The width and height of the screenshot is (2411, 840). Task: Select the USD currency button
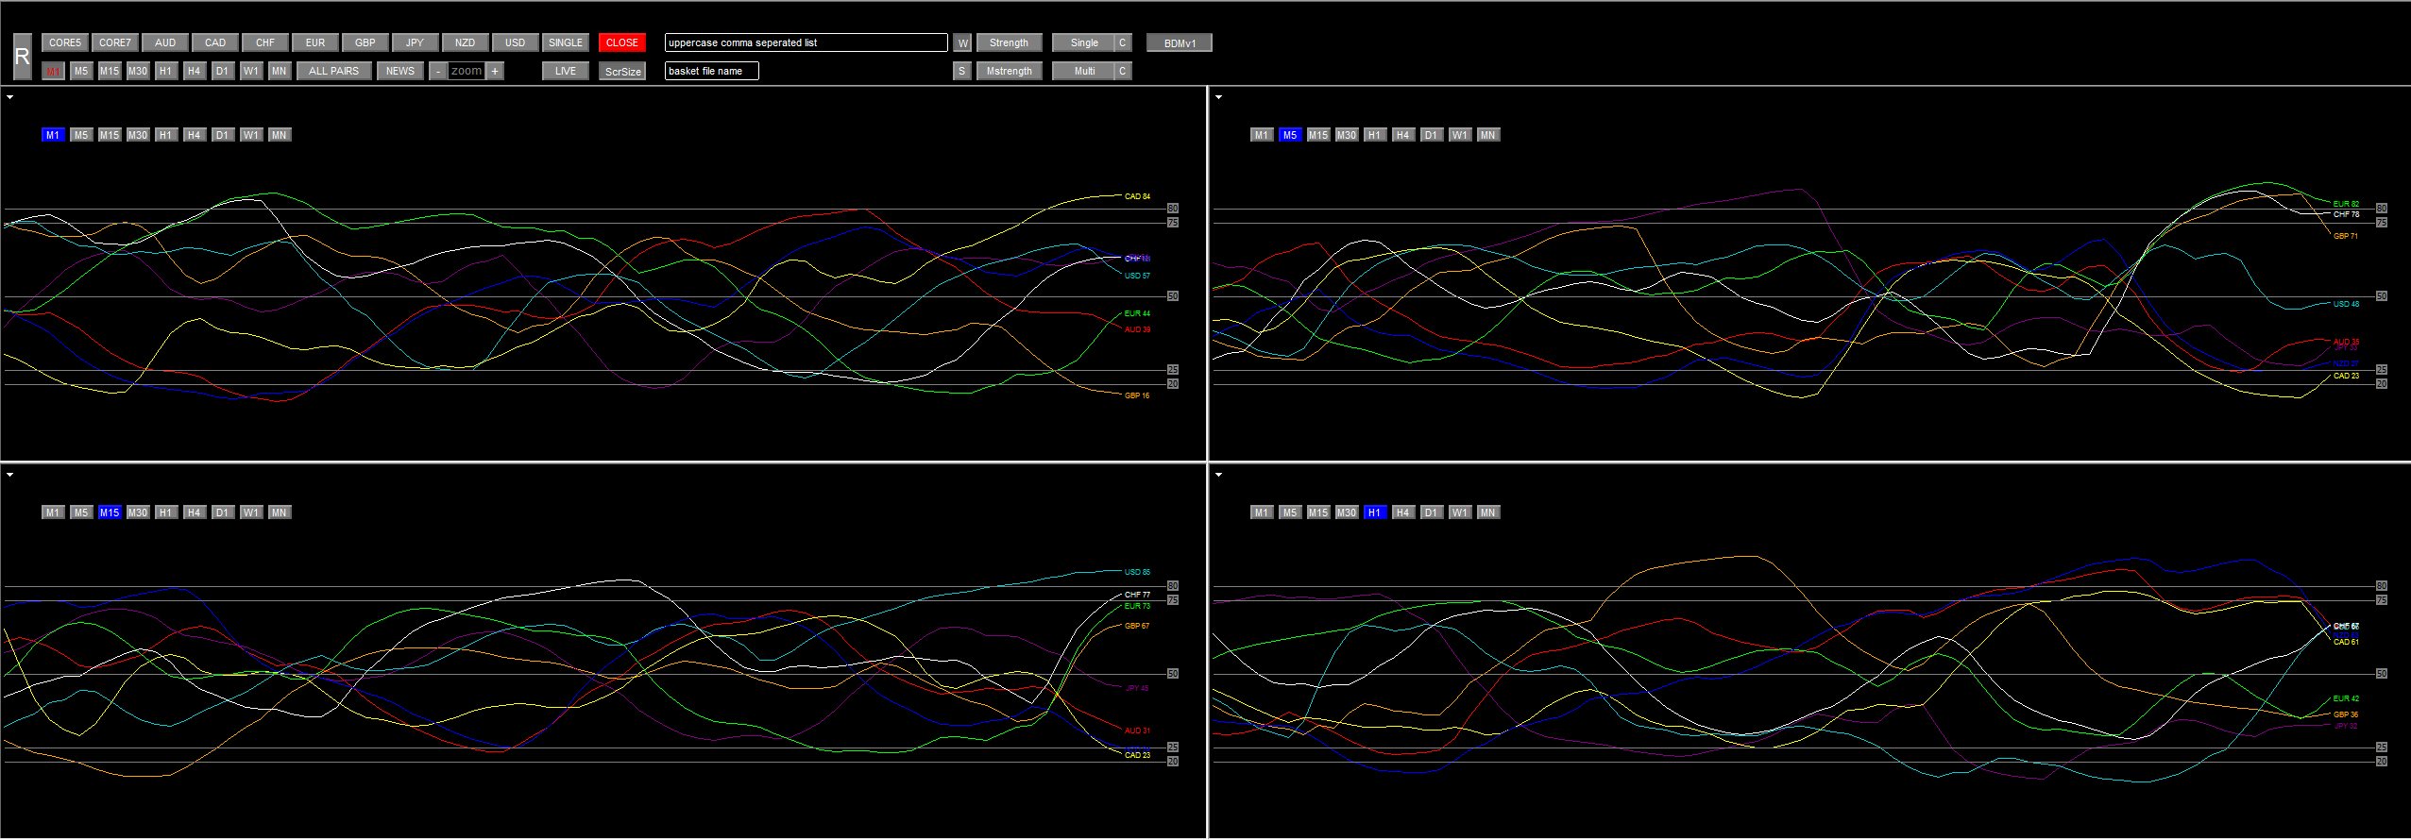coord(516,42)
